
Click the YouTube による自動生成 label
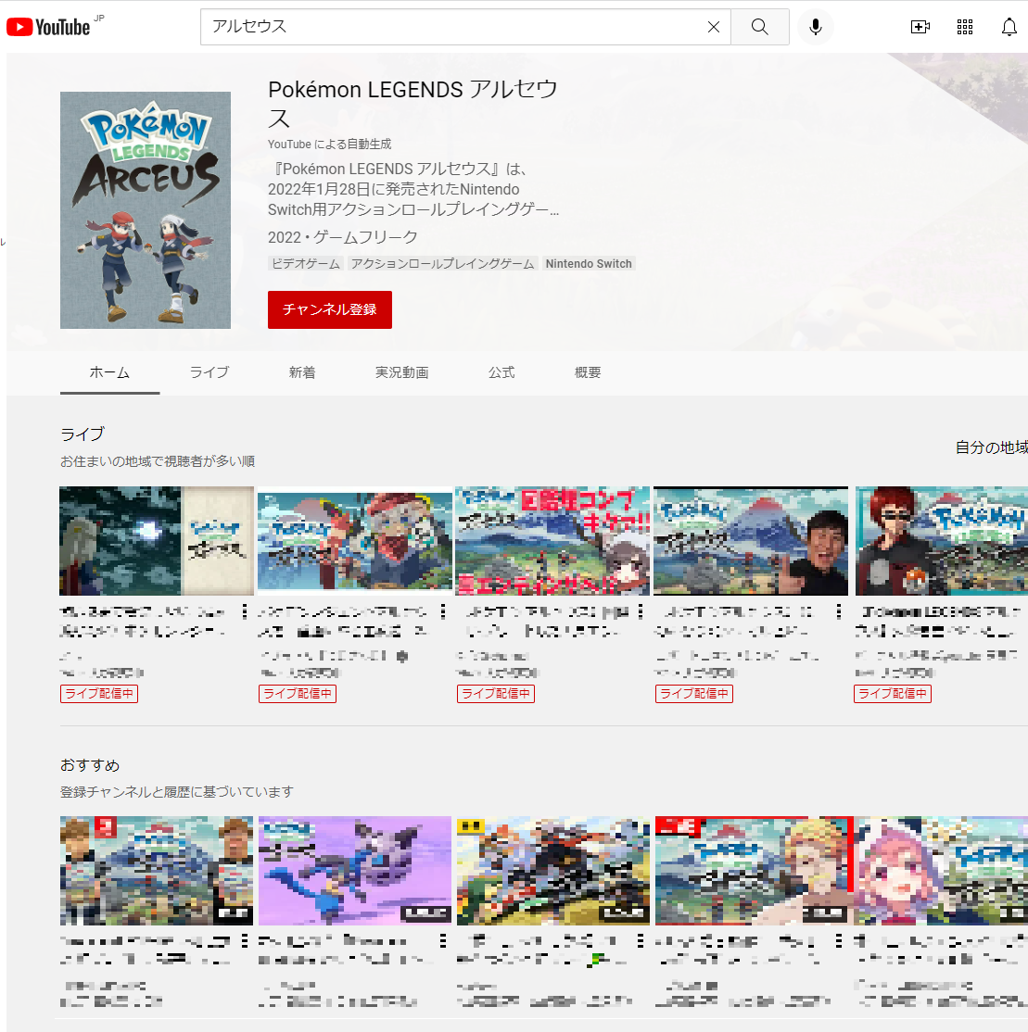329,145
